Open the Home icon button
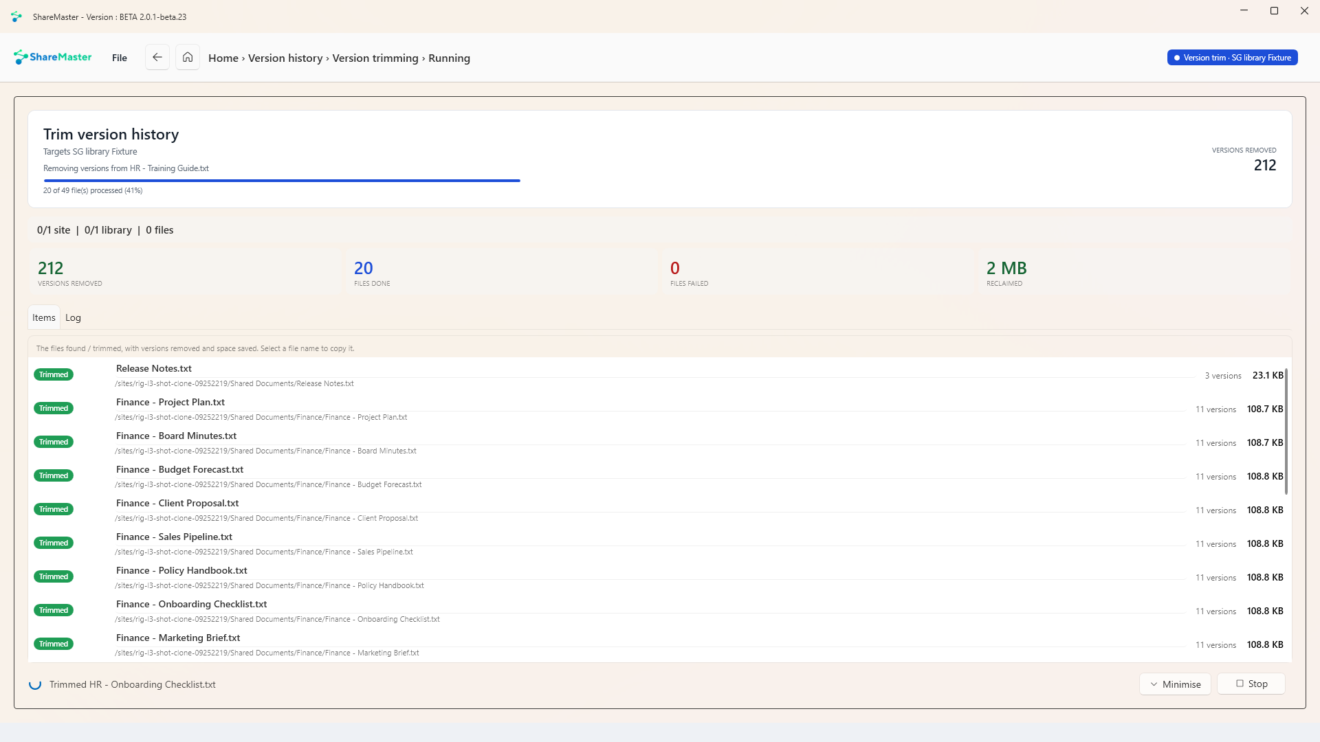 188,57
